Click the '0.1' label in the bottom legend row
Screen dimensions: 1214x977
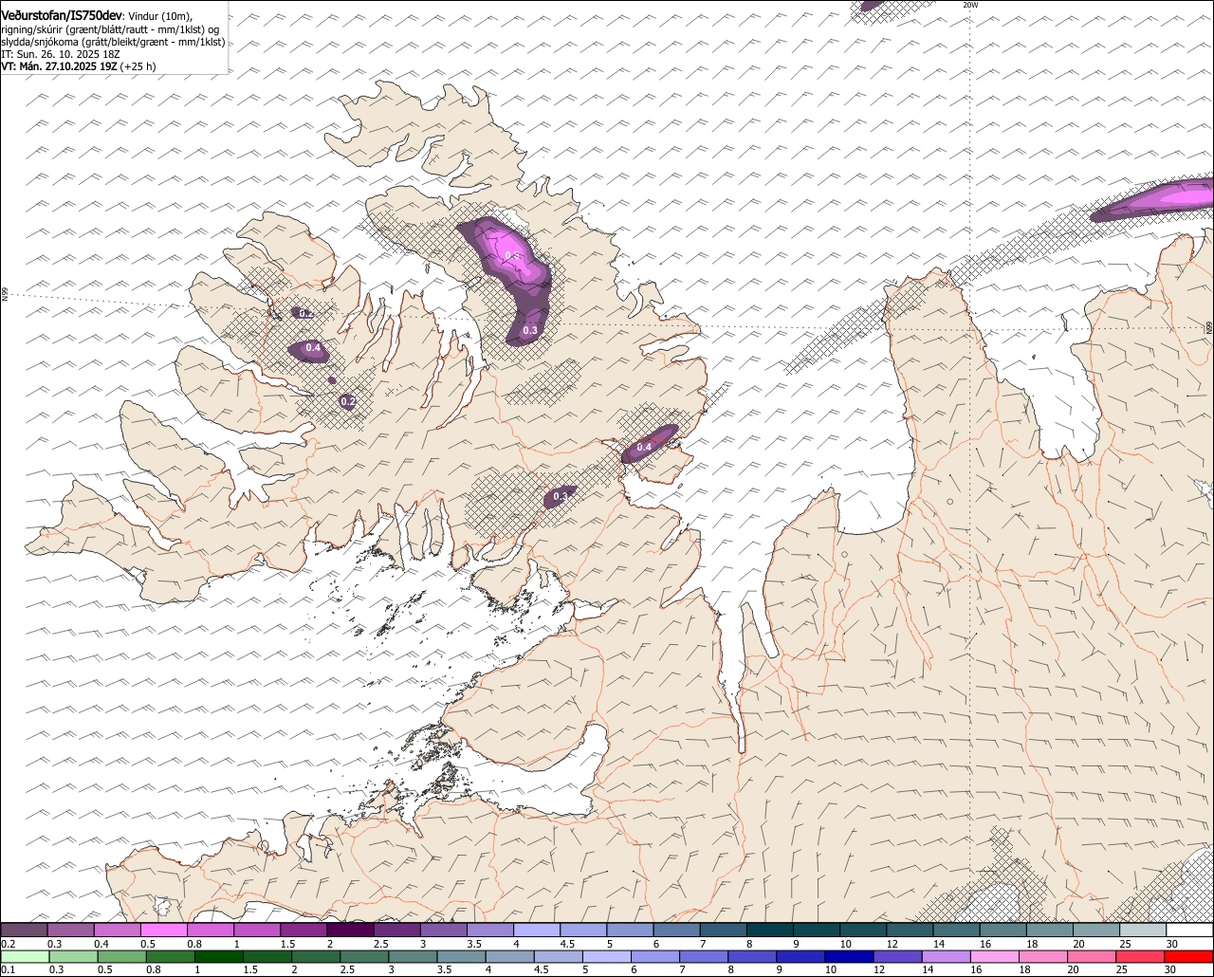pyautogui.click(x=8, y=969)
